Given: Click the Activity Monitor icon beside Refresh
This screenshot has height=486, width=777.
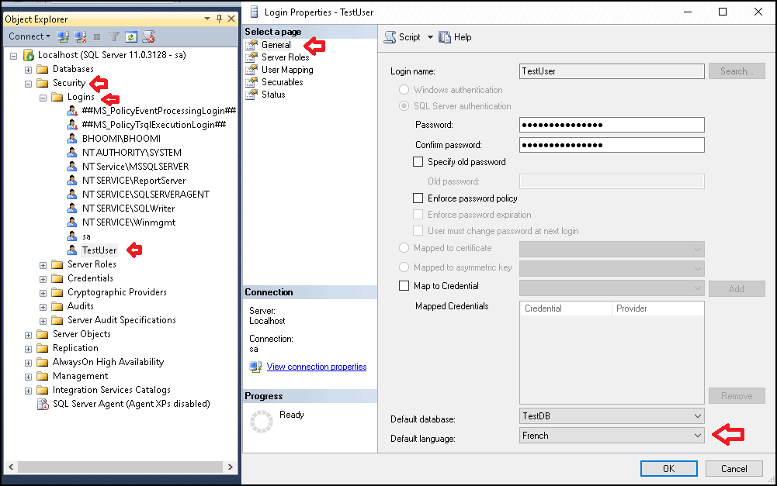Looking at the screenshot, I should [x=149, y=36].
